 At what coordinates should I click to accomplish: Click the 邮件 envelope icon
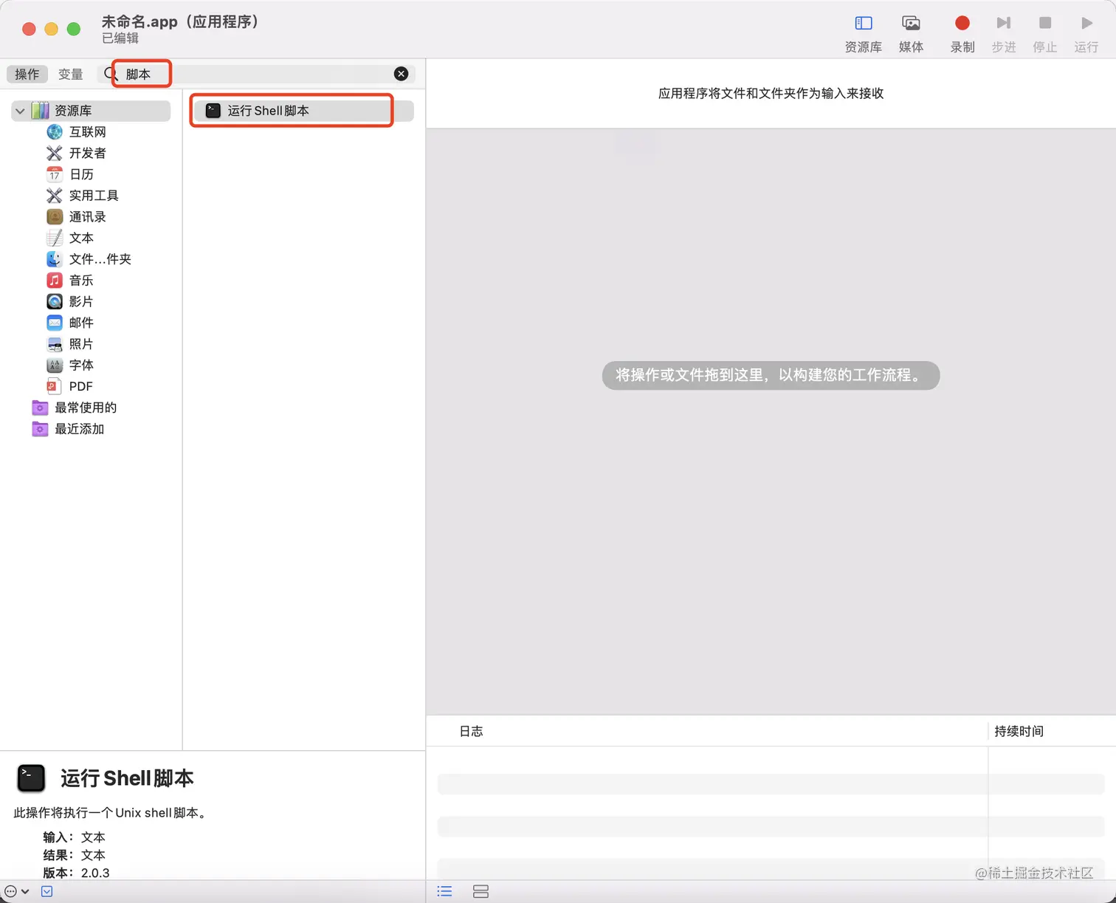click(x=55, y=323)
